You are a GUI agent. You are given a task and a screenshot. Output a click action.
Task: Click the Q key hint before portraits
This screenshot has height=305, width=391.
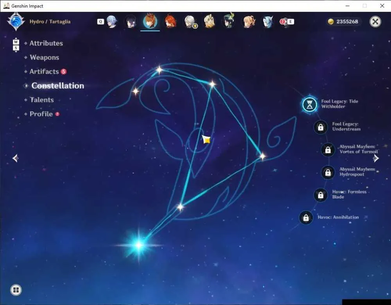coord(100,22)
